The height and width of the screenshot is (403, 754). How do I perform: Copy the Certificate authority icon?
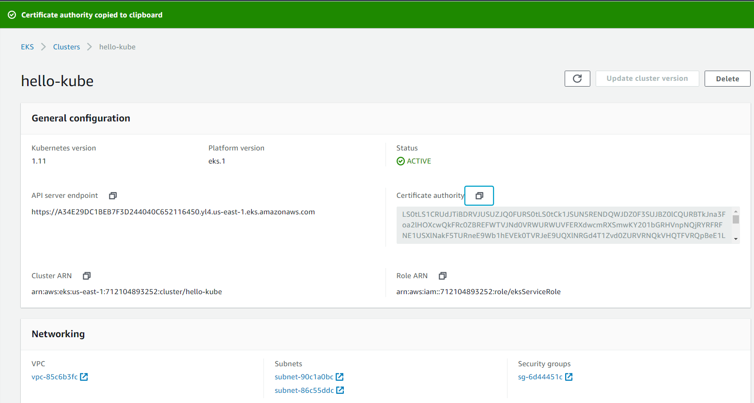(479, 195)
